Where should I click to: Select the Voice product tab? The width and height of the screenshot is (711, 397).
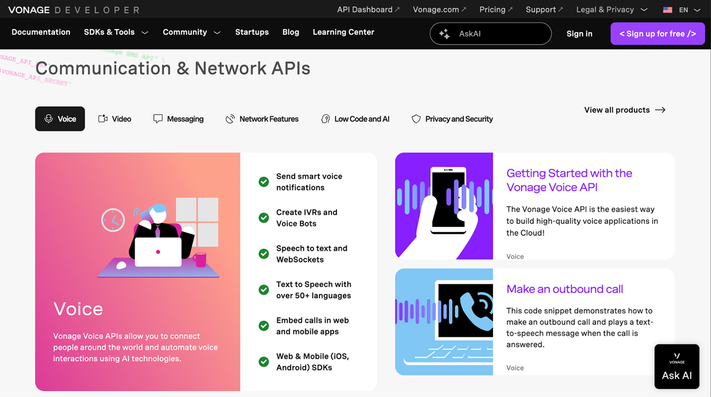tap(60, 118)
